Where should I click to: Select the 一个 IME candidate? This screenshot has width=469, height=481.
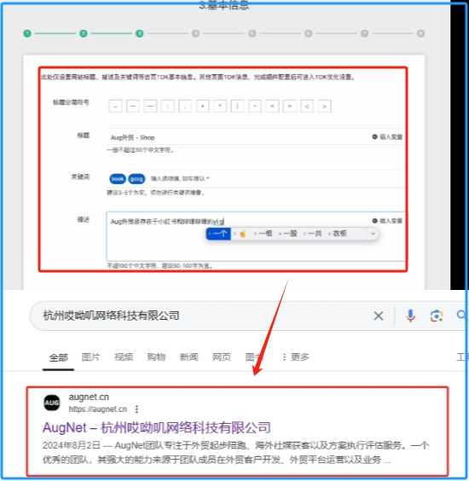[218, 234]
